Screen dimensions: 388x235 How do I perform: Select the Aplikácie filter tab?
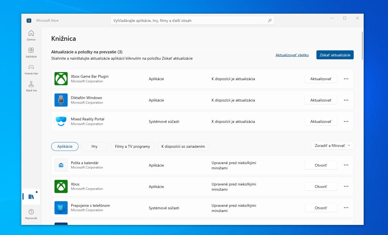coord(65,146)
